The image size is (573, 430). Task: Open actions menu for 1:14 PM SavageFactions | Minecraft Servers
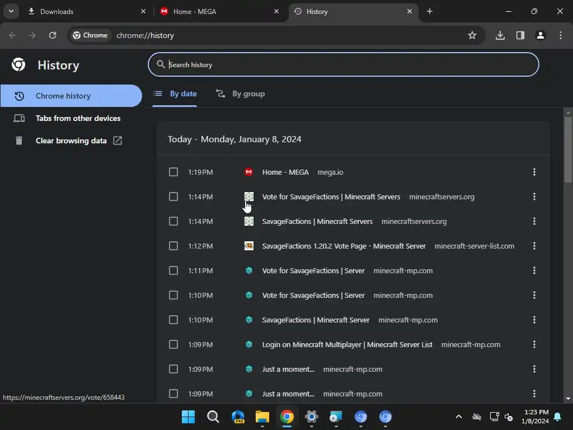pos(534,221)
